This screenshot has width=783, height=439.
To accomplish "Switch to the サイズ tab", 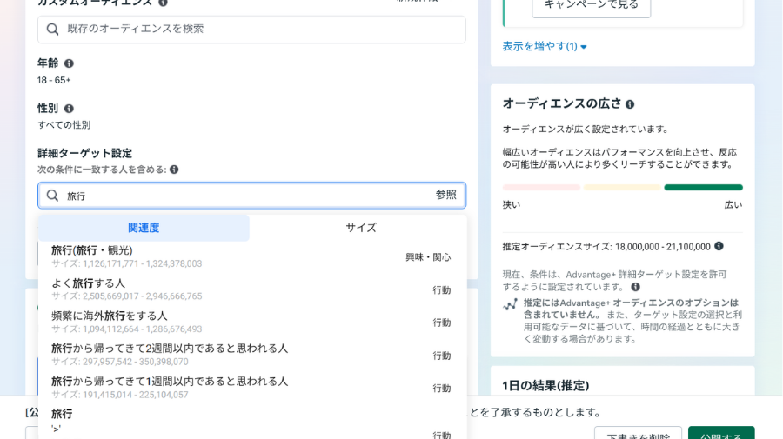I will click(x=361, y=228).
